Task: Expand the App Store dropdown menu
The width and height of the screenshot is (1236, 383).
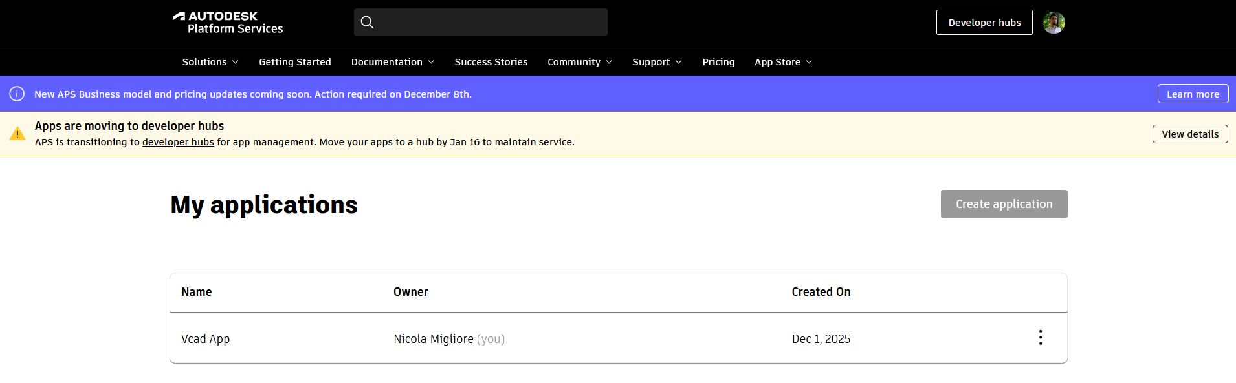Action: (x=783, y=62)
